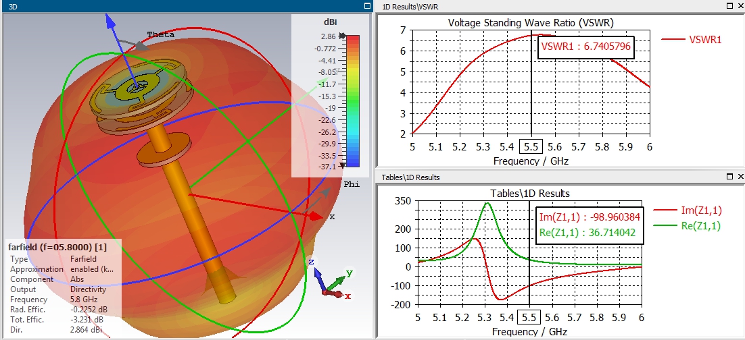
Task: Click the Tot. Effic. -3.231 dB row
Action: click(61, 320)
